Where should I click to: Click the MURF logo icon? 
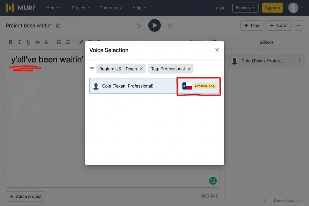10,8
